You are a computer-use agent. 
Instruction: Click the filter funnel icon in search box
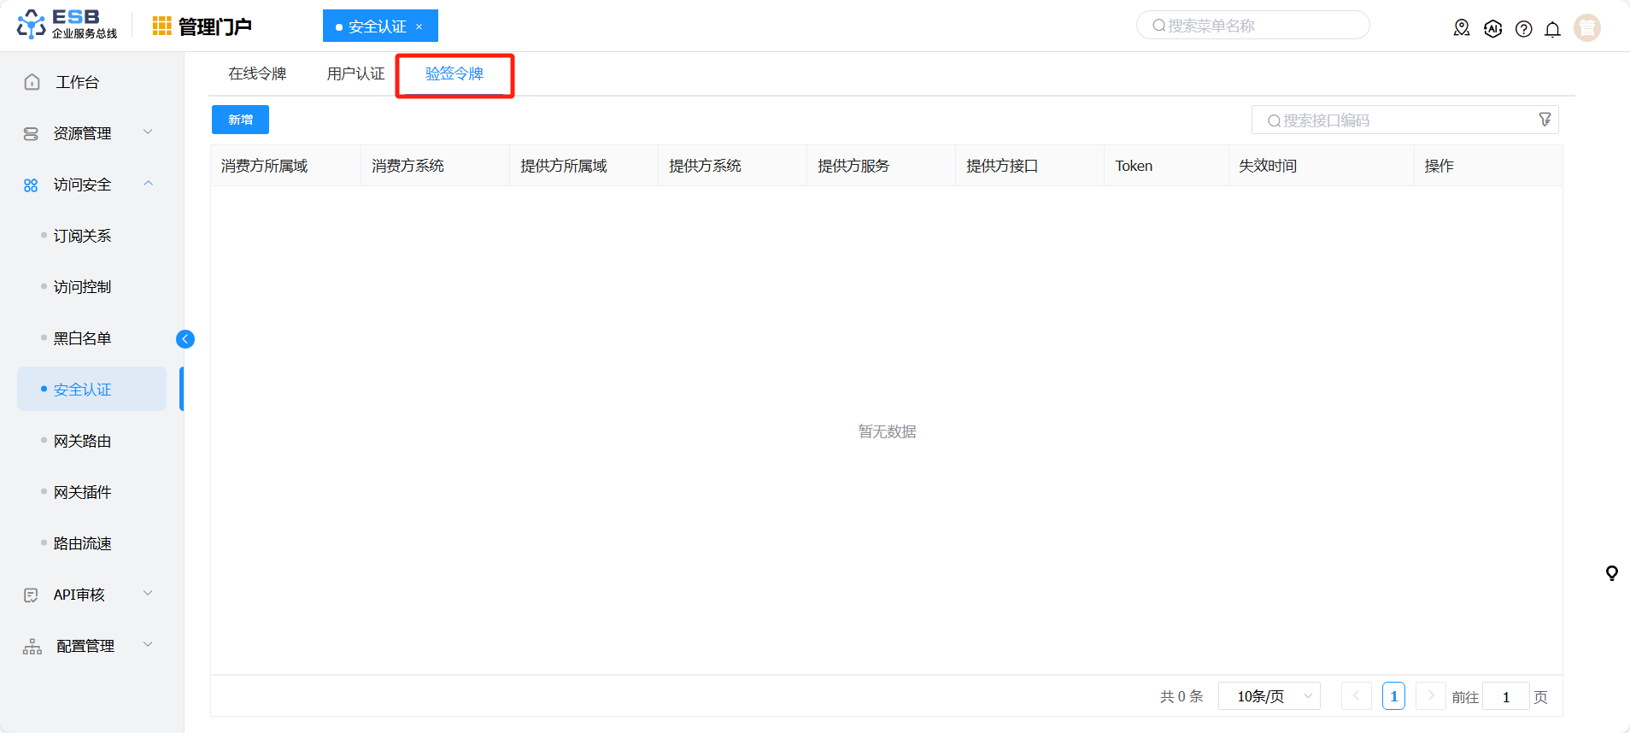tap(1545, 120)
